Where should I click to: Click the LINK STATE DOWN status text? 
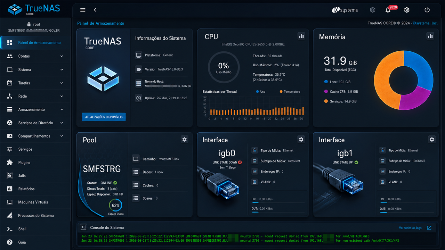[x=225, y=162]
